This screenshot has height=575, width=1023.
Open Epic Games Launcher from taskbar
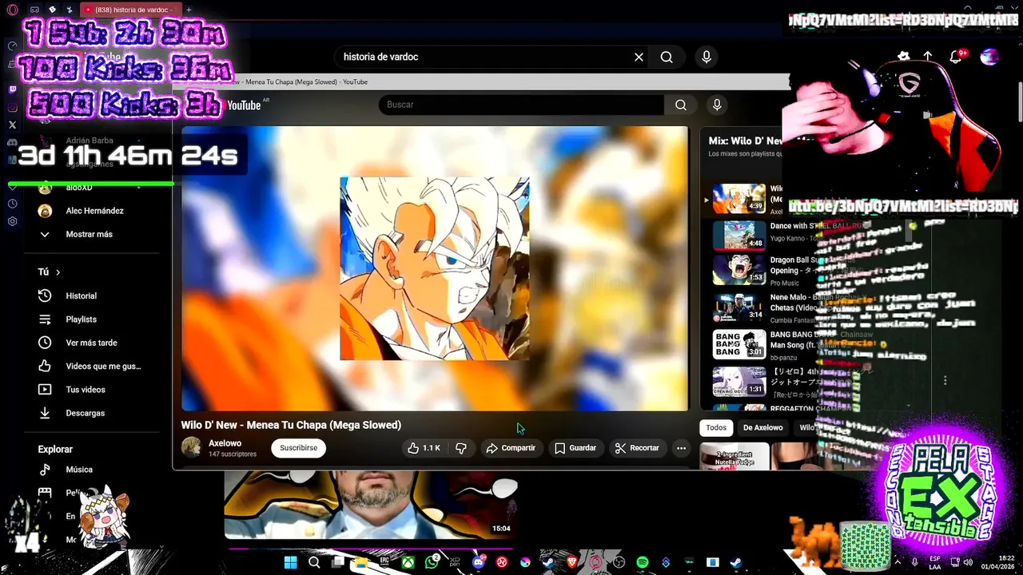(x=384, y=562)
